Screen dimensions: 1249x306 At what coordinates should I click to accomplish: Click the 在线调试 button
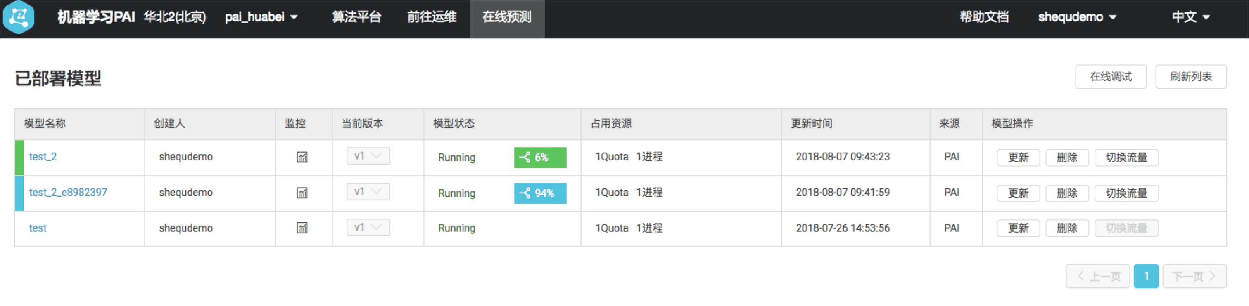[1110, 77]
